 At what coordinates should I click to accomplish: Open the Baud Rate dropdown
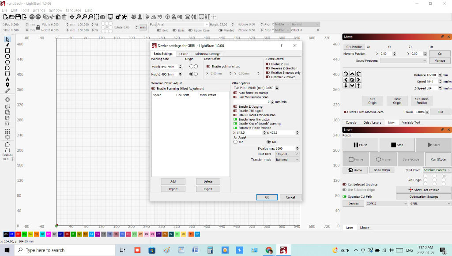click(x=287, y=154)
